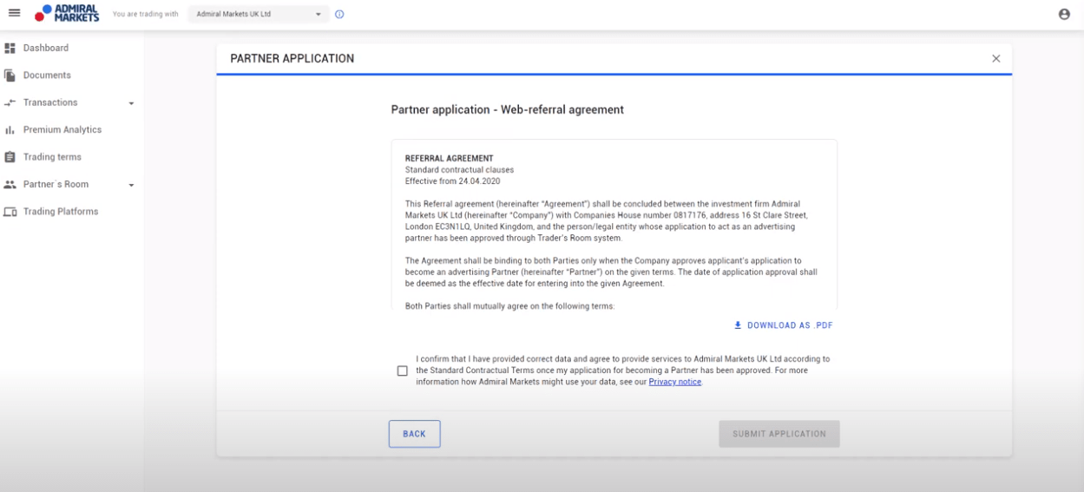Click the Trading Platforms devices icon
This screenshot has height=492, width=1084.
click(10, 212)
